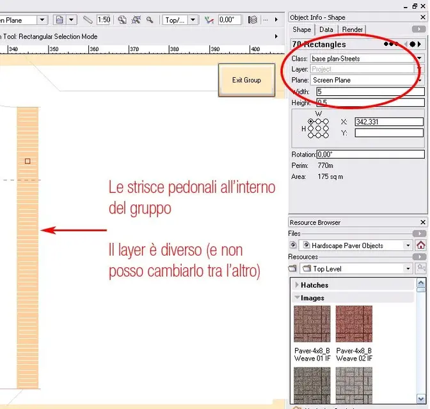
Task: Click the Resource Browser home icon
Action: (421, 245)
